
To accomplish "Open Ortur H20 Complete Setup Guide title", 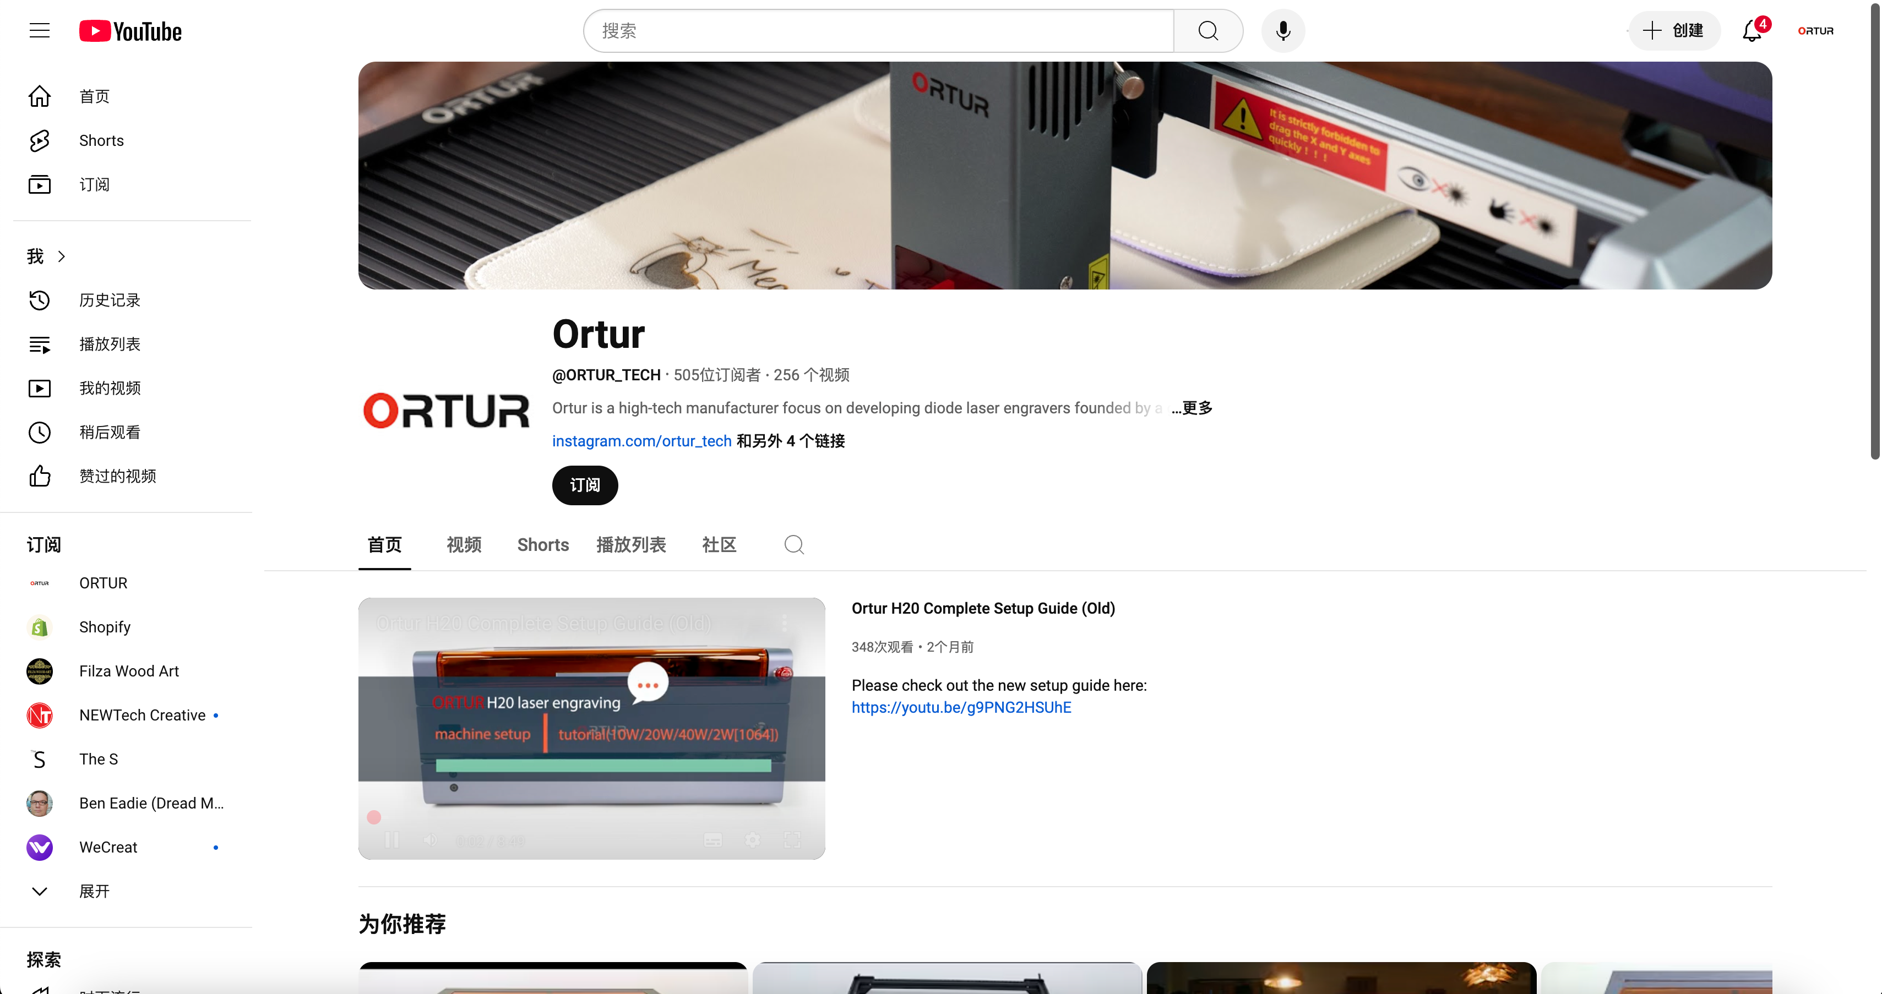I will pyautogui.click(x=983, y=608).
